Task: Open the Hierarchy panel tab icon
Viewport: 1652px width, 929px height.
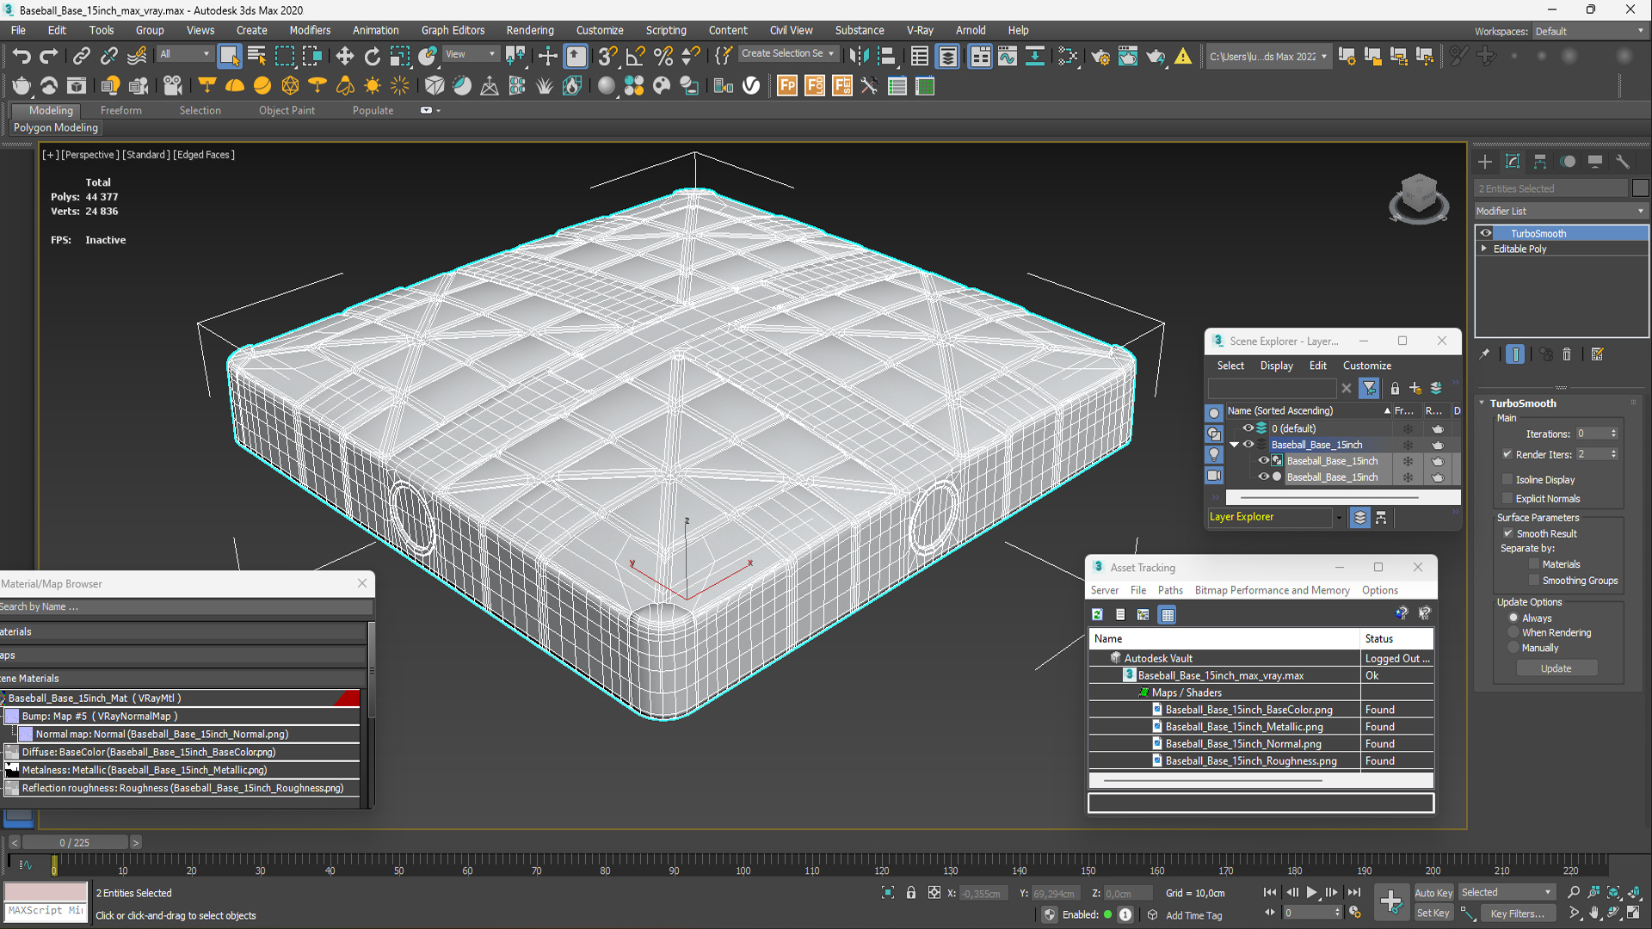Action: point(1540,162)
